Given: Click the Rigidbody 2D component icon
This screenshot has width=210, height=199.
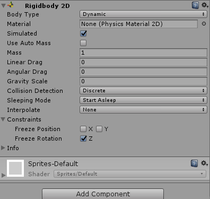Looking at the screenshot, I should (x=11, y=5).
